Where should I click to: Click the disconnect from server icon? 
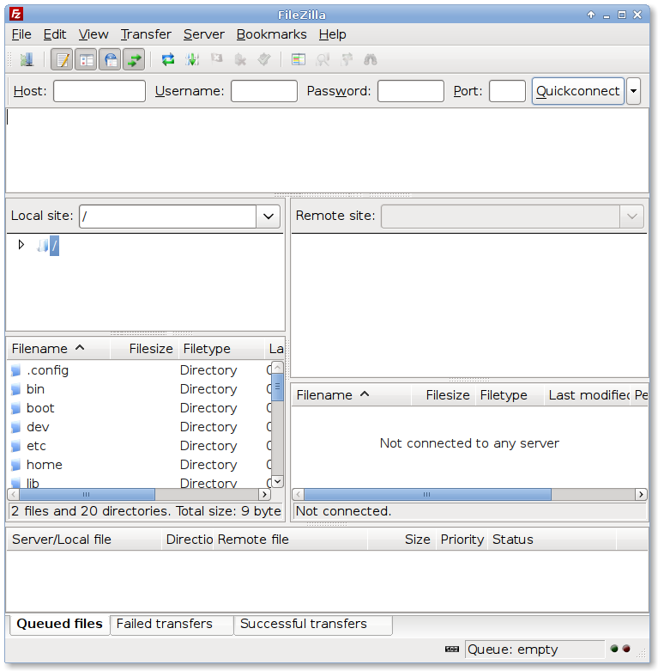coord(240,59)
